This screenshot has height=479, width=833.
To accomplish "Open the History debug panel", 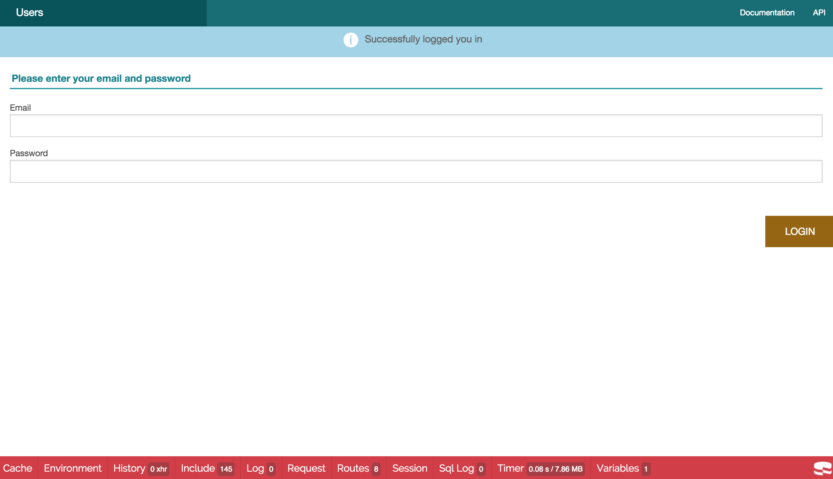I will 141,468.
